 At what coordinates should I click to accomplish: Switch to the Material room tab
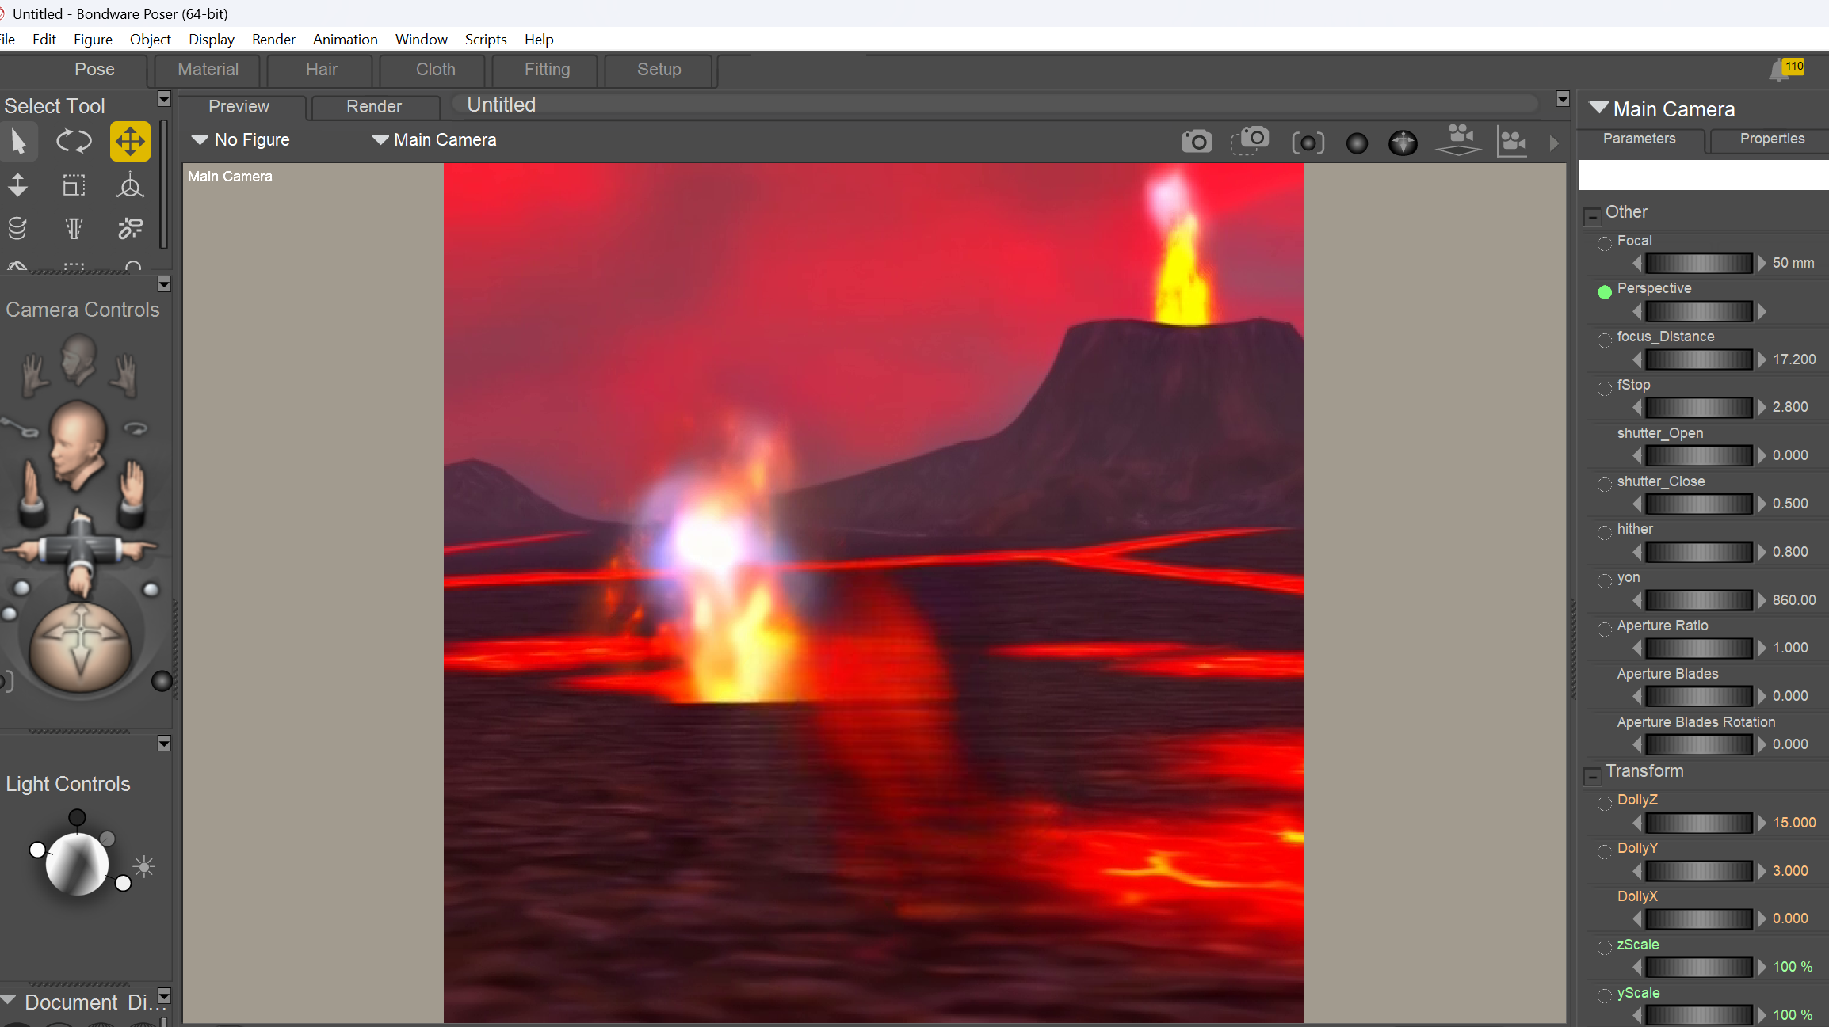click(x=208, y=70)
